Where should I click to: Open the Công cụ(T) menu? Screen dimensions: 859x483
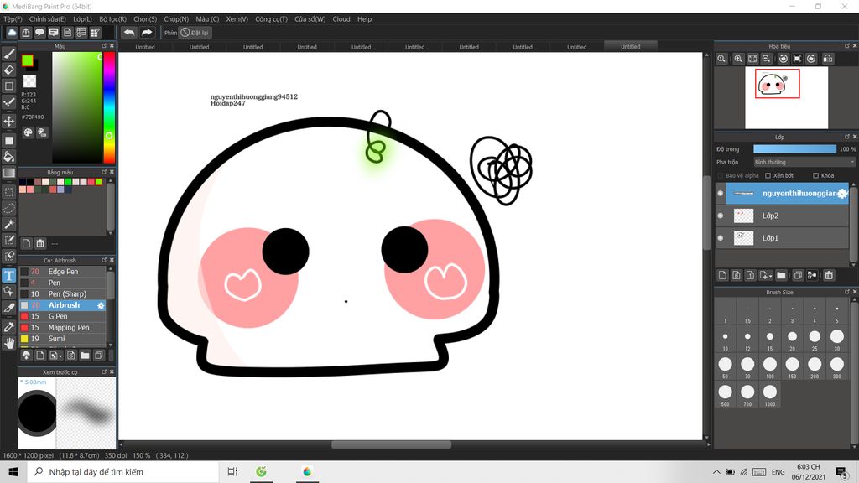point(271,19)
